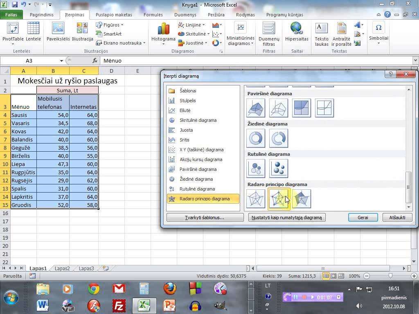Switch to the Formulės tab
Screen dimensions: 419x314
pos(153,15)
